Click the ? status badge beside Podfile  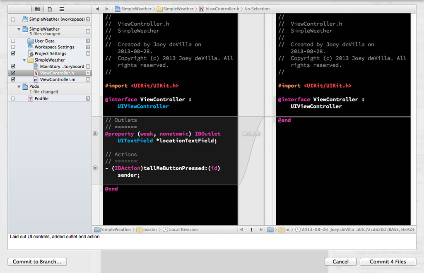coord(88,98)
